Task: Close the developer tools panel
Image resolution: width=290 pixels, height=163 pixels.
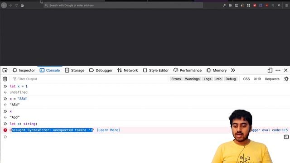Action: point(286,71)
